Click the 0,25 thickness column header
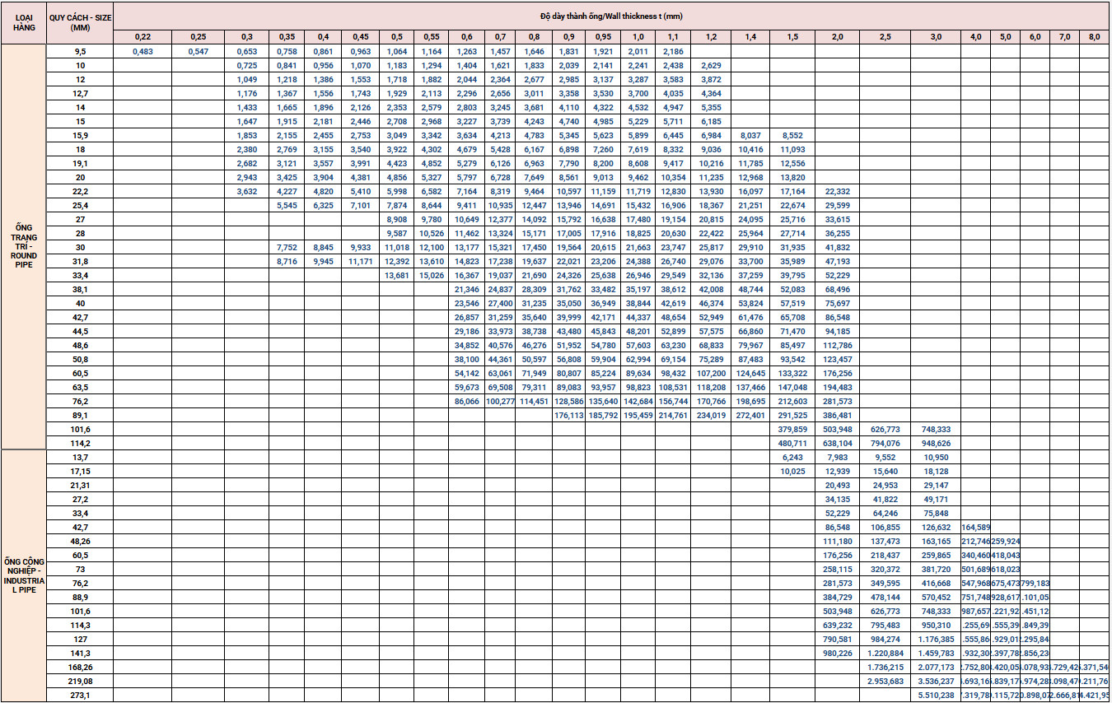 [199, 37]
